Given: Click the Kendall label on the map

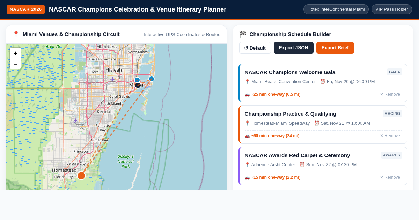Looking at the screenshot, I should [x=105, y=112].
